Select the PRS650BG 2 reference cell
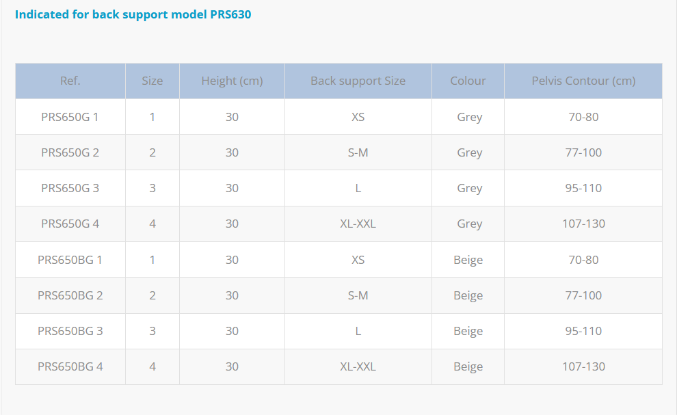Viewport: 677px width, 415px height. pos(70,295)
